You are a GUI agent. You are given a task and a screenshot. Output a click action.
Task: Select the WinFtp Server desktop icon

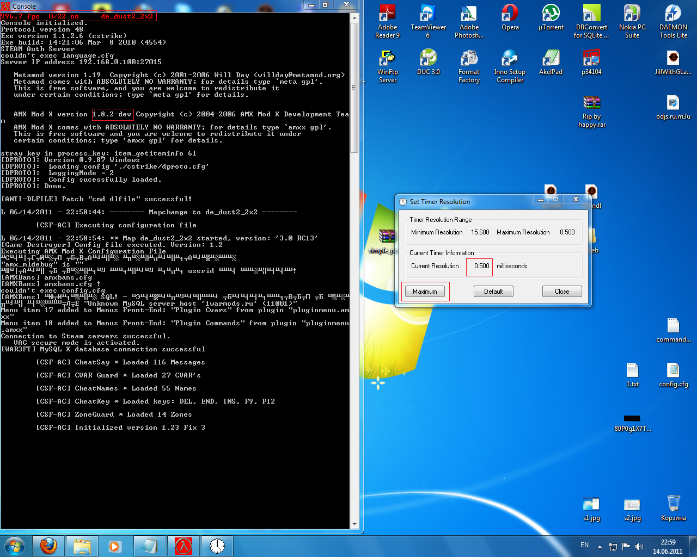coord(387,66)
